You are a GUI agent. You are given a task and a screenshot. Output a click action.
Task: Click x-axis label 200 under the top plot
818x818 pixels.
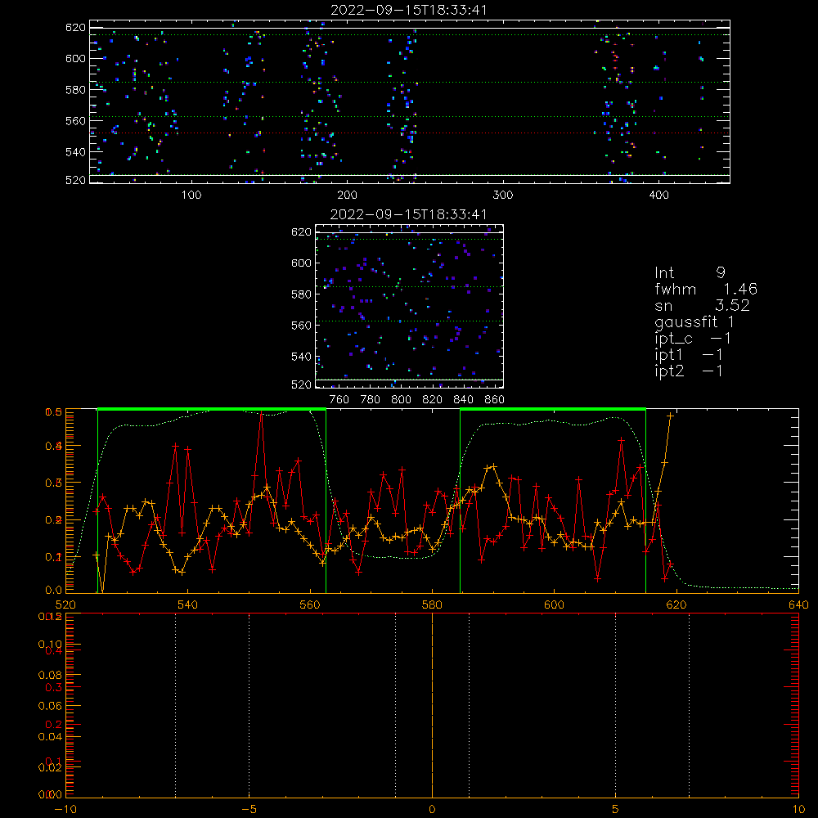pos(347,196)
